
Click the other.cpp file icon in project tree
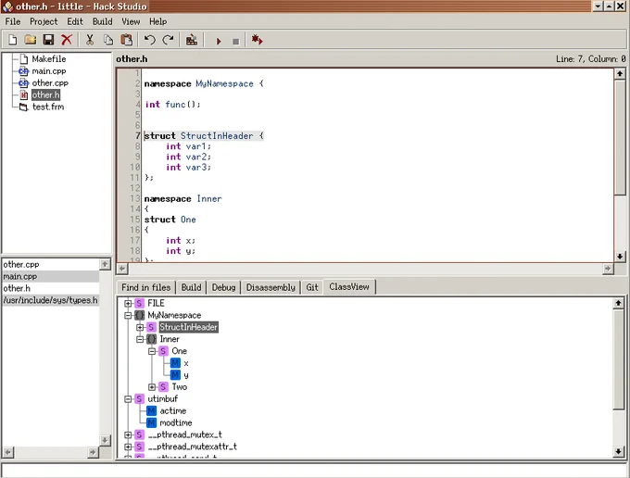tap(24, 83)
